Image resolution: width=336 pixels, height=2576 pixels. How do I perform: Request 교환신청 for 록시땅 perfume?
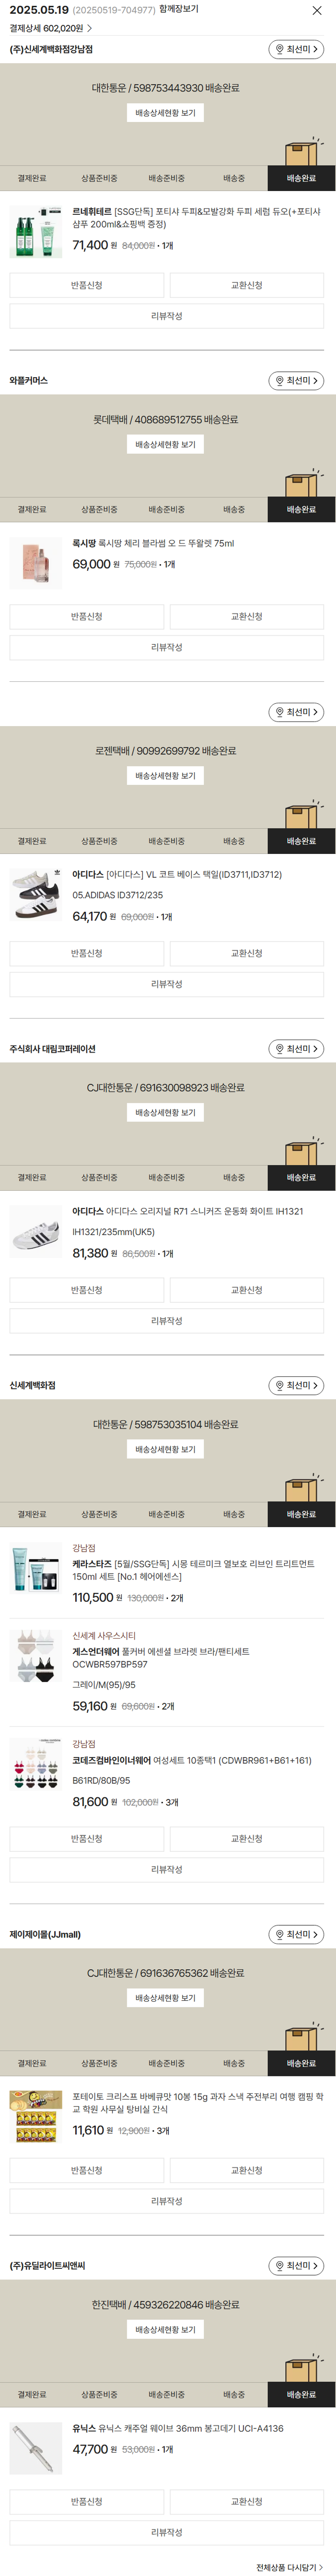tap(247, 616)
